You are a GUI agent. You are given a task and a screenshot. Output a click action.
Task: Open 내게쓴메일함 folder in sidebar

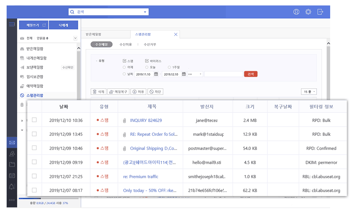click(36, 58)
